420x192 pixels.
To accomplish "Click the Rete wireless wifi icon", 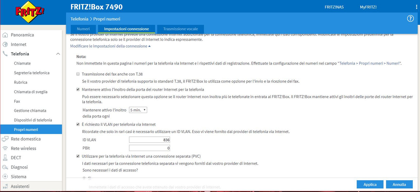I will click(x=5, y=148).
